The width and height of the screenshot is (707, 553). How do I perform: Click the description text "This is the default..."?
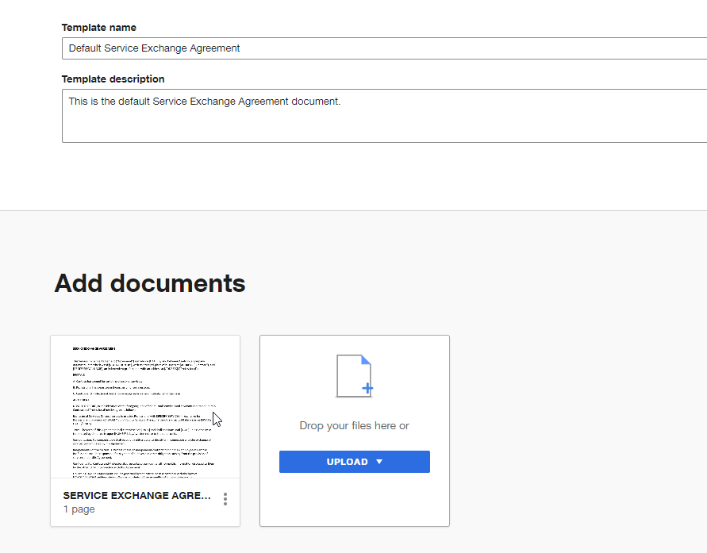click(205, 102)
